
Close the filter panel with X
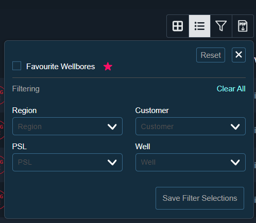238,55
